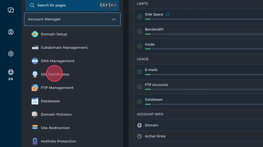Click the Domain Setup www icon
263x147 pixels.
coord(35,34)
